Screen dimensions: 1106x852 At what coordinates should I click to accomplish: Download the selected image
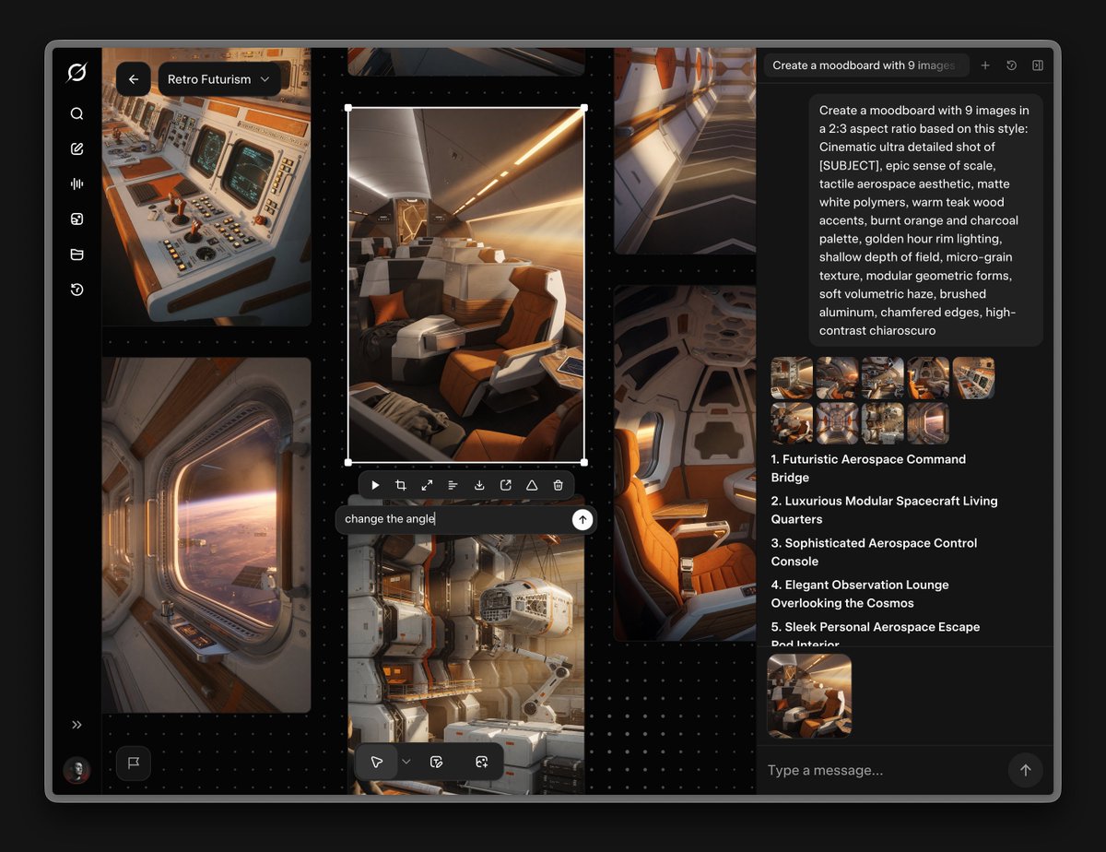click(x=479, y=485)
